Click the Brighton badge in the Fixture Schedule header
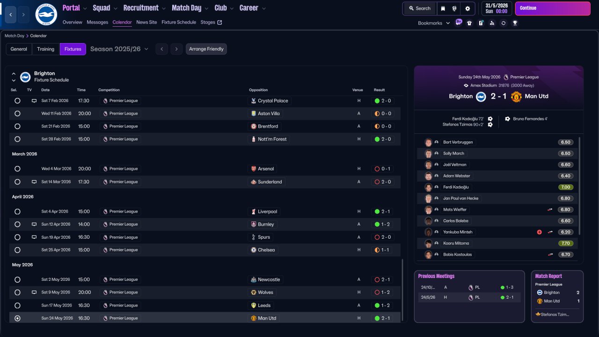The width and height of the screenshot is (599, 337). pyautogui.click(x=25, y=77)
